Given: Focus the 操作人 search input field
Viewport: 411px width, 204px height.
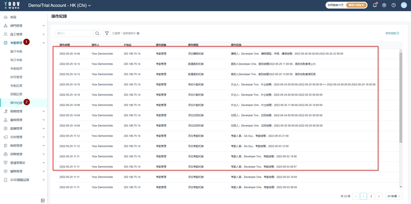Looking at the screenshot, I should 75,33.
